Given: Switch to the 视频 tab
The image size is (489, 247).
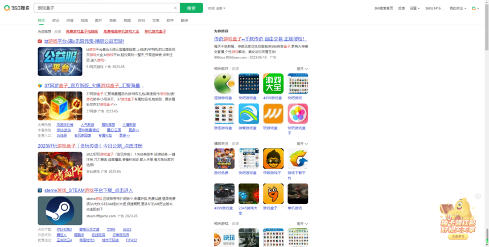Looking at the screenshot, I should coord(84,20).
